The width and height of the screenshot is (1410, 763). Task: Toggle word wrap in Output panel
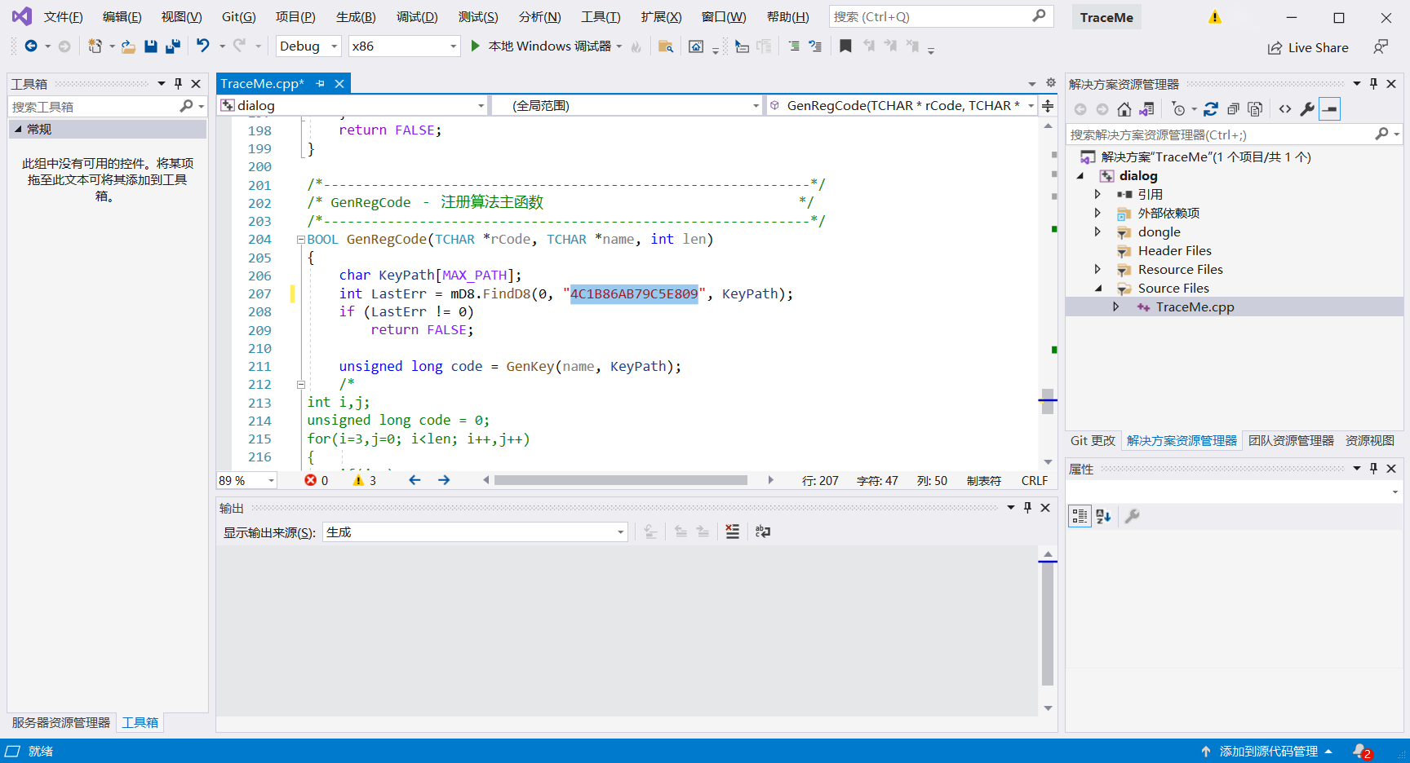[763, 531]
